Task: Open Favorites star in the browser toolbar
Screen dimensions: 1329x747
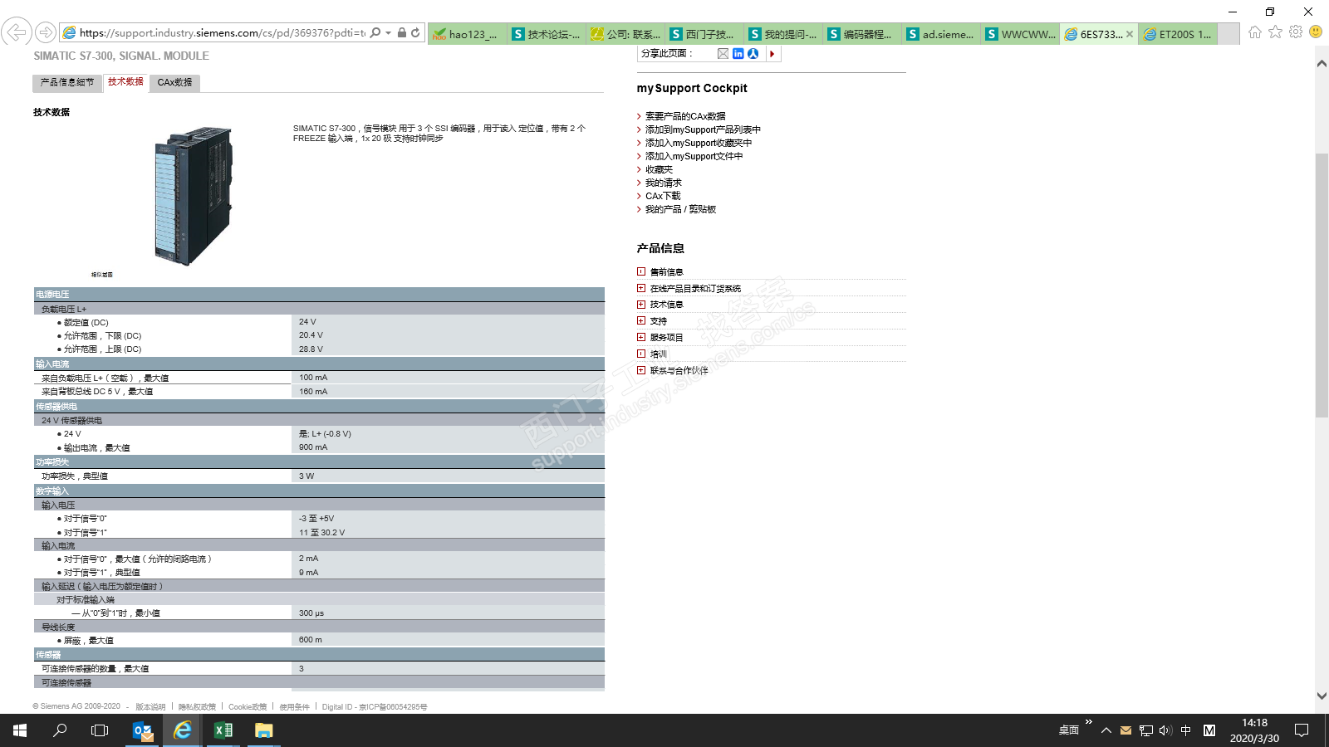Action: (1275, 32)
